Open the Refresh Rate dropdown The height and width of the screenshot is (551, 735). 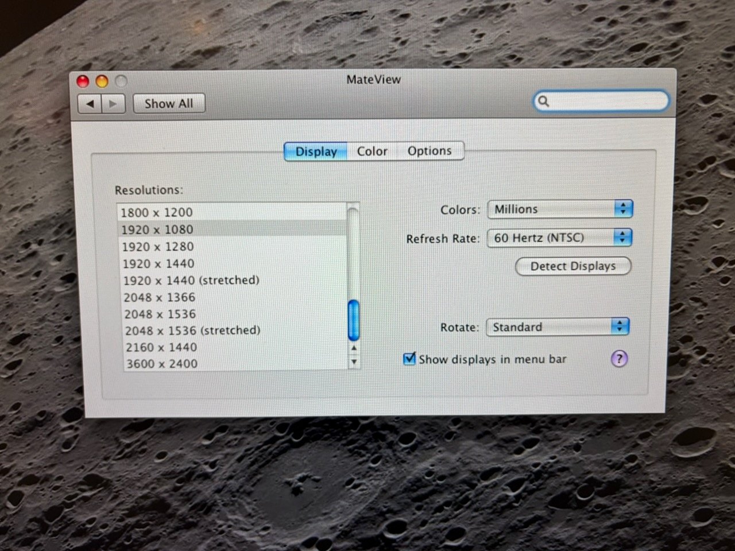559,238
